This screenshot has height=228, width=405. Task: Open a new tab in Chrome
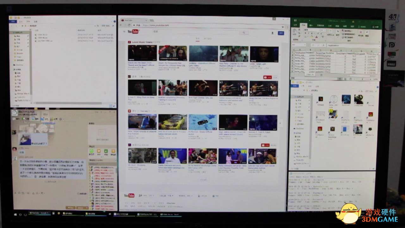tap(152, 20)
